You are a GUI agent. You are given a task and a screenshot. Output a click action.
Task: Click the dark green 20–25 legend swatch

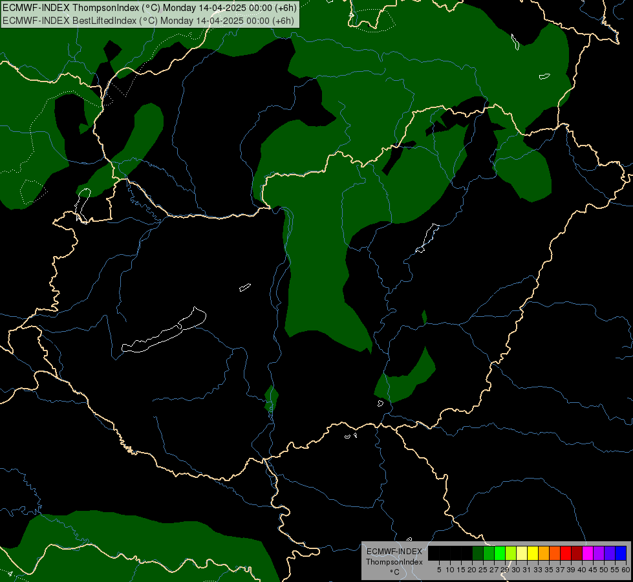tap(478, 553)
